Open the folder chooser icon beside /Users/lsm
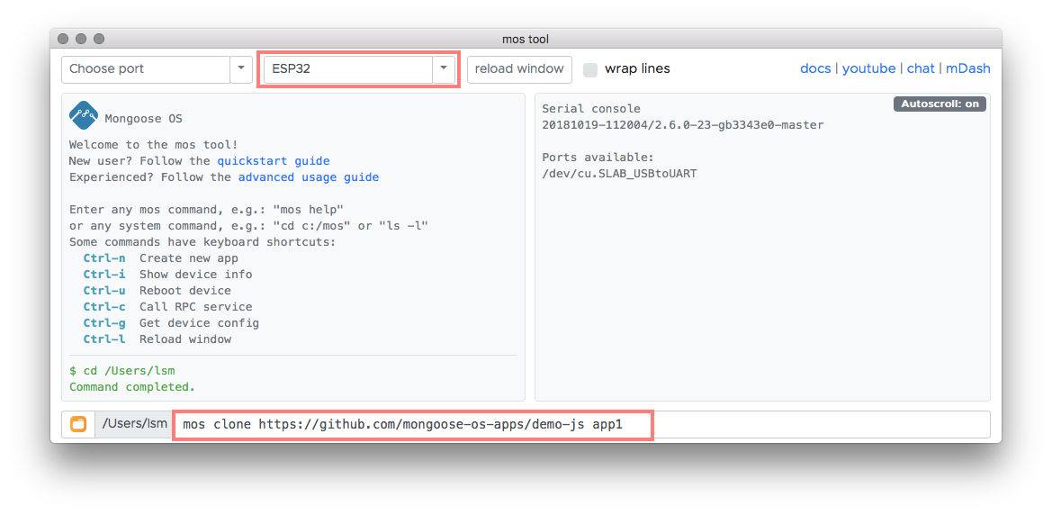The image size is (1052, 515). click(x=78, y=424)
